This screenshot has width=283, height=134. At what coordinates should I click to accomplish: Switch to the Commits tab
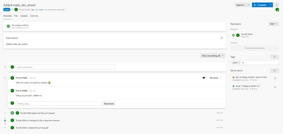34,16
